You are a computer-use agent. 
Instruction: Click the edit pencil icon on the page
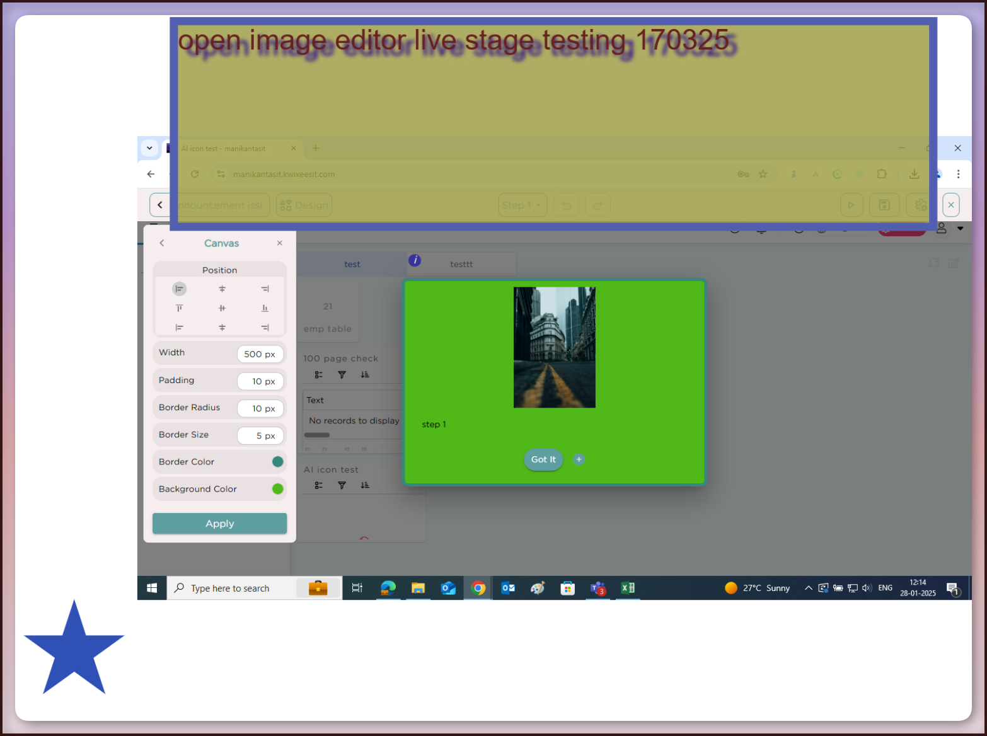tap(954, 263)
